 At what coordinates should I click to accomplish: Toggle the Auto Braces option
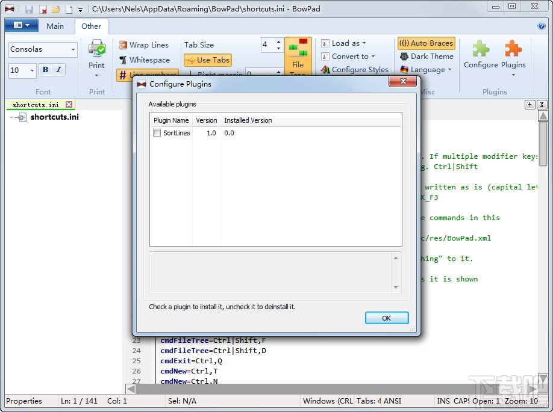(x=426, y=43)
